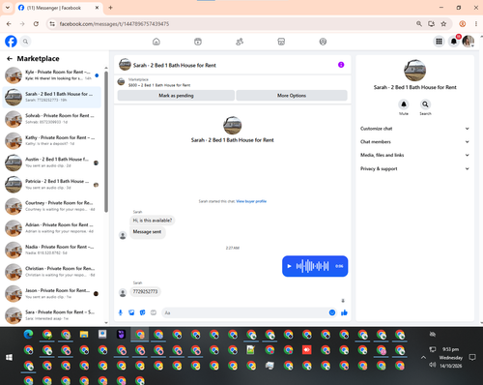Go to the Home feed icon
Image resolution: width=483 pixels, height=385 pixels.
156,42
